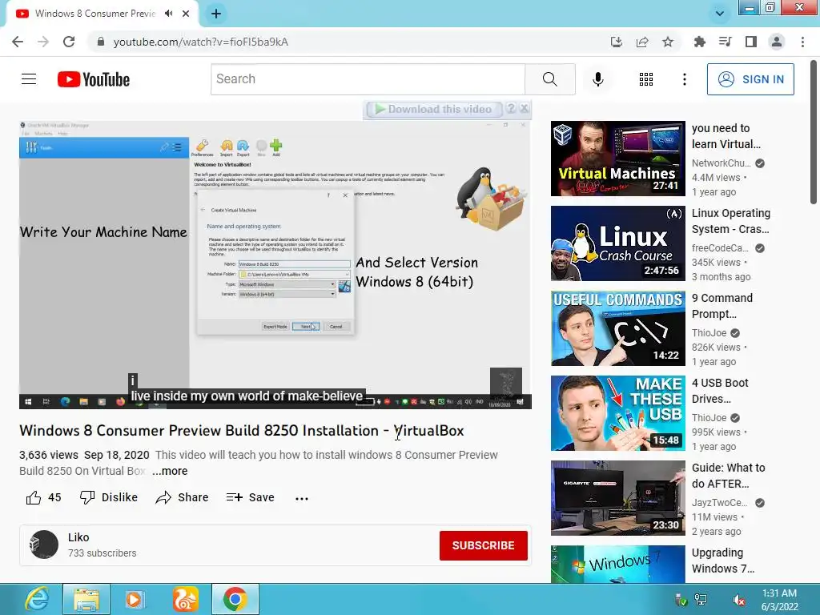
Task: Click Liko channel avatar
Action: pos(44,545)
